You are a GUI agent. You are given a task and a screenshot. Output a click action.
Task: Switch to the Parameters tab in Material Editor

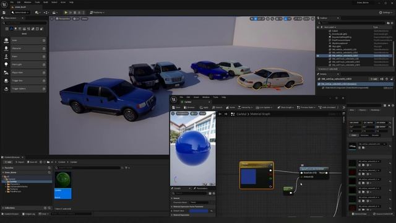(x=200, y=188)
